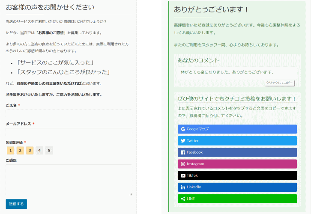Click the あなたのコメント heading

(x=198, y=60)
